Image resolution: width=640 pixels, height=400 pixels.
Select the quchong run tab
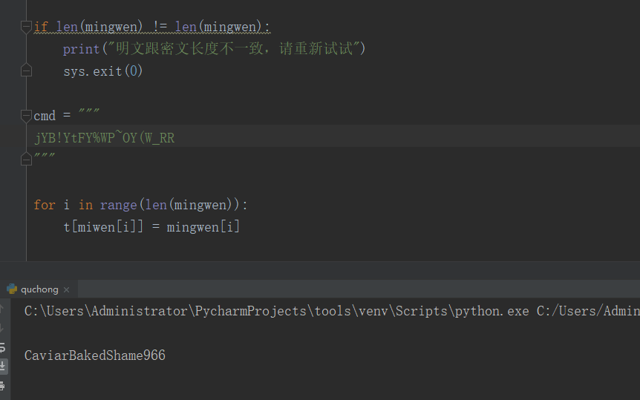[x=39, y=289]
